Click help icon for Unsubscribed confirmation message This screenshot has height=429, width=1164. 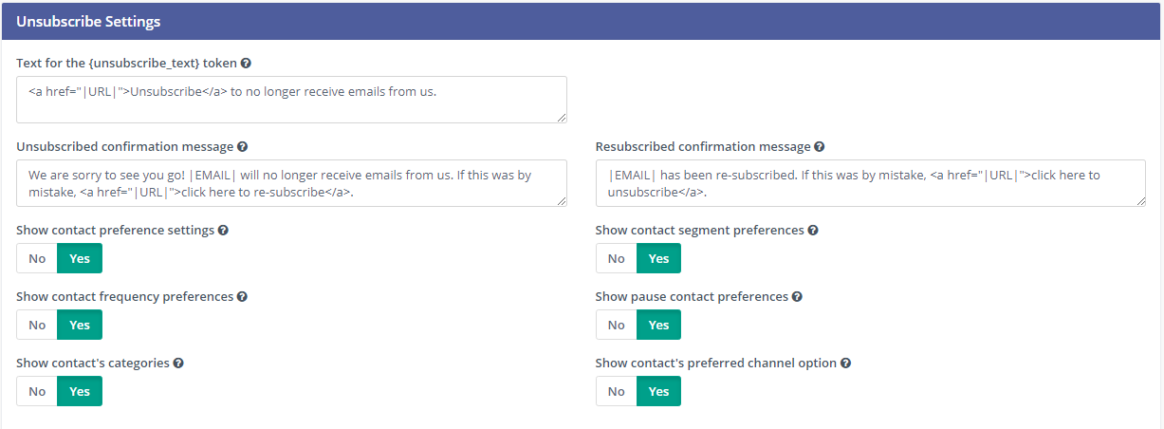click(243, 147)
